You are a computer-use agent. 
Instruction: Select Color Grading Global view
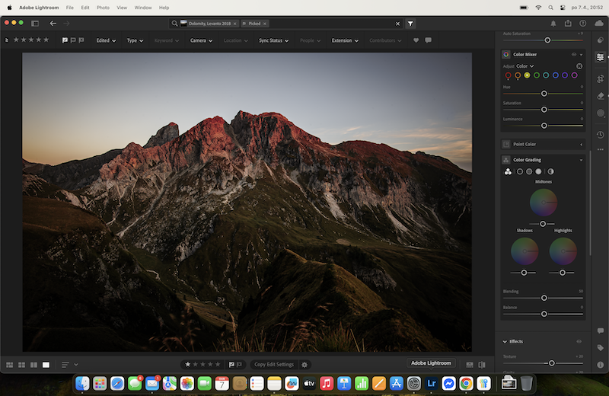(550, 171)
